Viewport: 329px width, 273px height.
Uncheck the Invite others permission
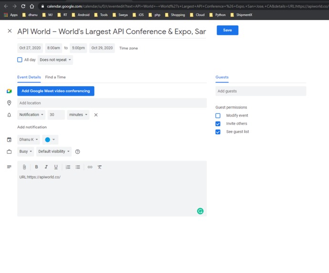[218, 124]
